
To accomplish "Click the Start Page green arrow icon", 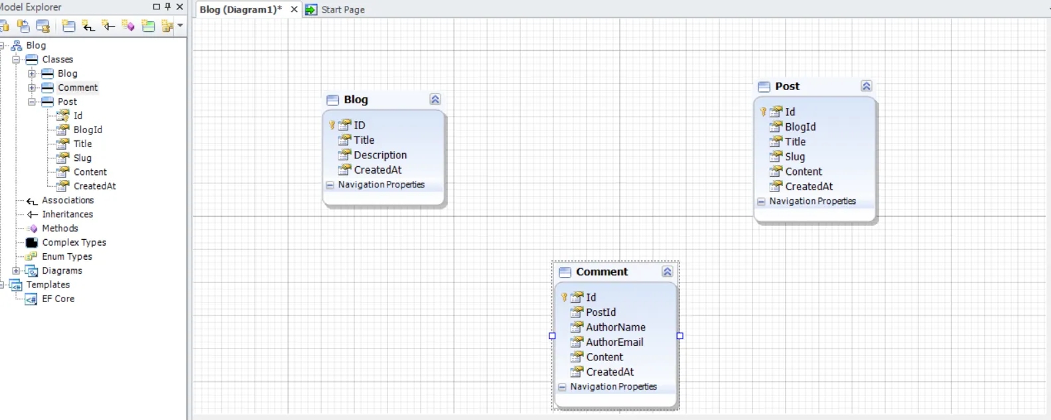I will point(311,9).
